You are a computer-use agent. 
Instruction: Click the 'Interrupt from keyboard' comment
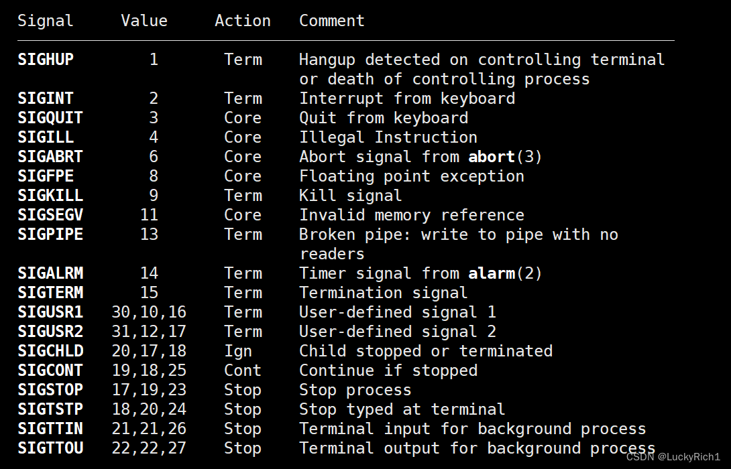(x=407, y=99)
